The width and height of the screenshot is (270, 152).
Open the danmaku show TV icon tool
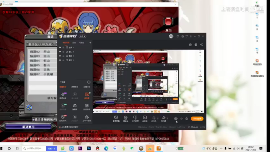pos(75,107)
